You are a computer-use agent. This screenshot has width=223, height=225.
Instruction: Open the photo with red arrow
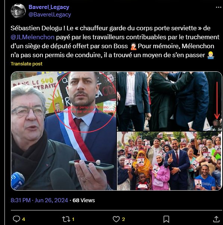170,101
